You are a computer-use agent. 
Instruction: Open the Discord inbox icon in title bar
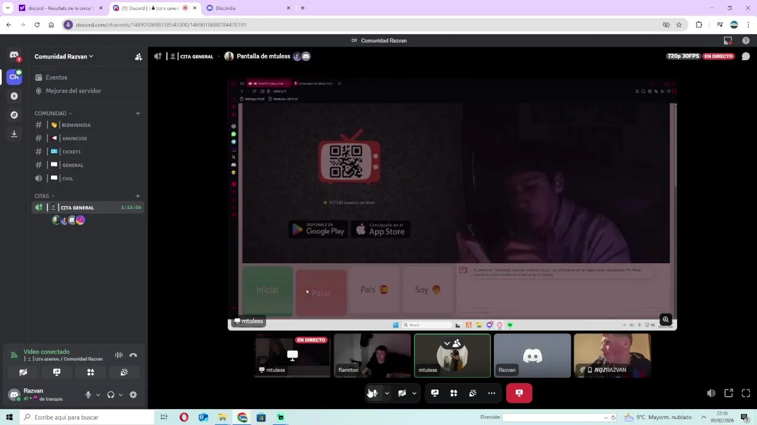728,41
